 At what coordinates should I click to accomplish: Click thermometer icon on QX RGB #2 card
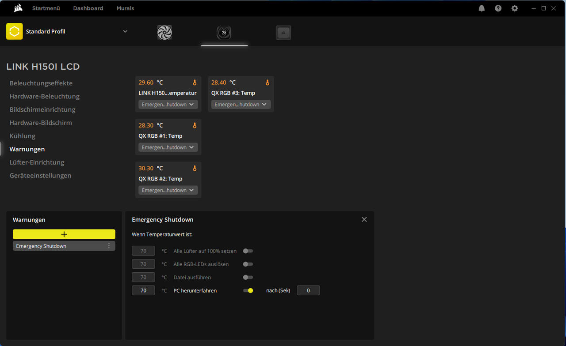(194, 168)
